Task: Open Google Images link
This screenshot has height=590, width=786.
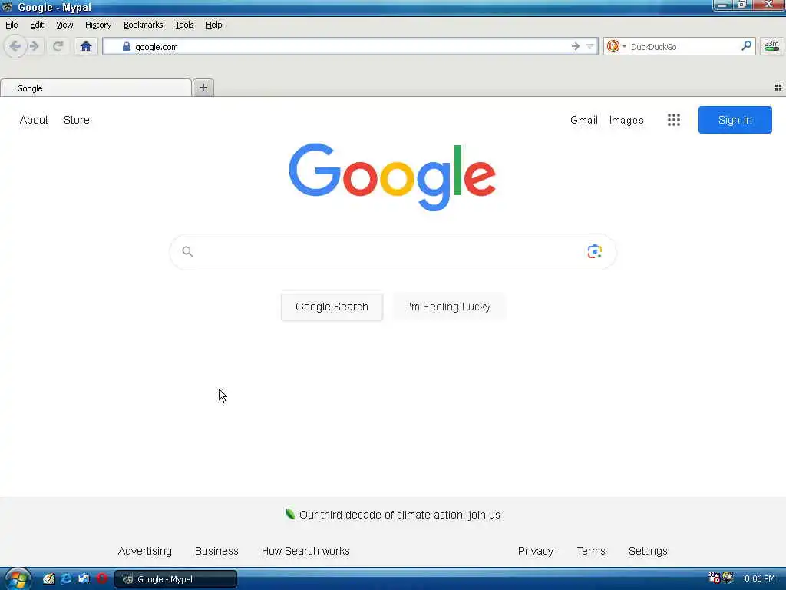Action: click(x=626, y=120)
